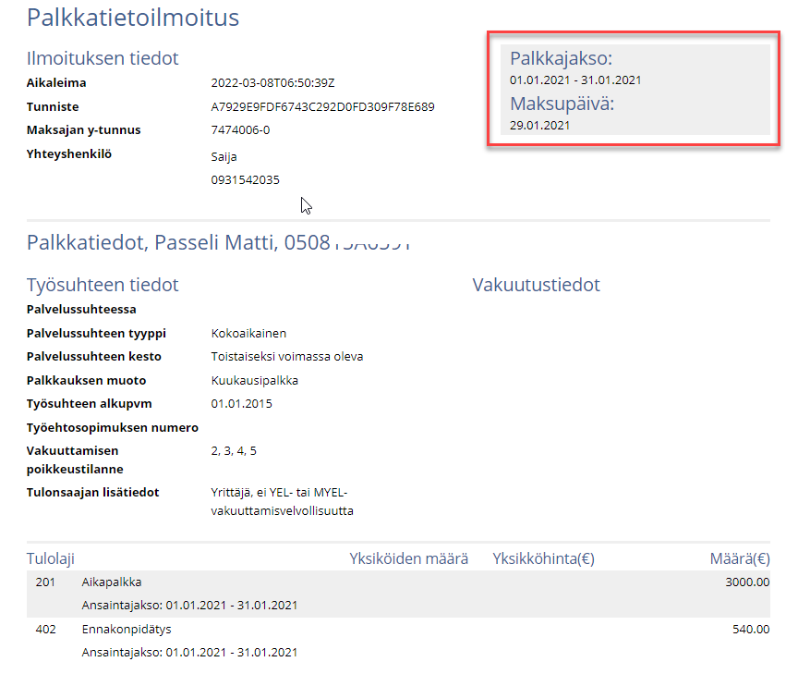This screenshot has width=786, height=674.
Task: Open the Työsuhteen tiedot section heading
Action: tap(102, 285)
